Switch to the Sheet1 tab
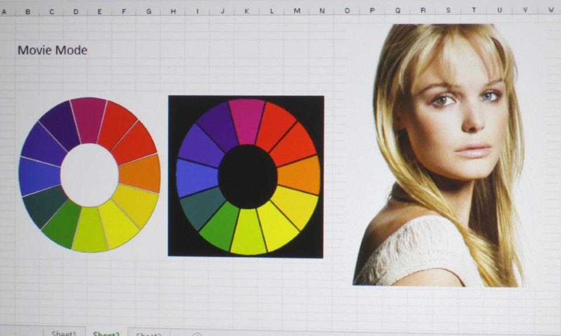 [64, 333]
